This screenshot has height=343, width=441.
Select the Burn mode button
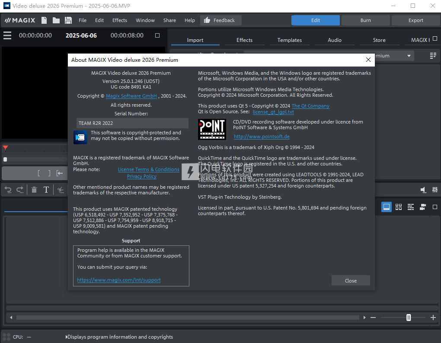click(365, 20)
